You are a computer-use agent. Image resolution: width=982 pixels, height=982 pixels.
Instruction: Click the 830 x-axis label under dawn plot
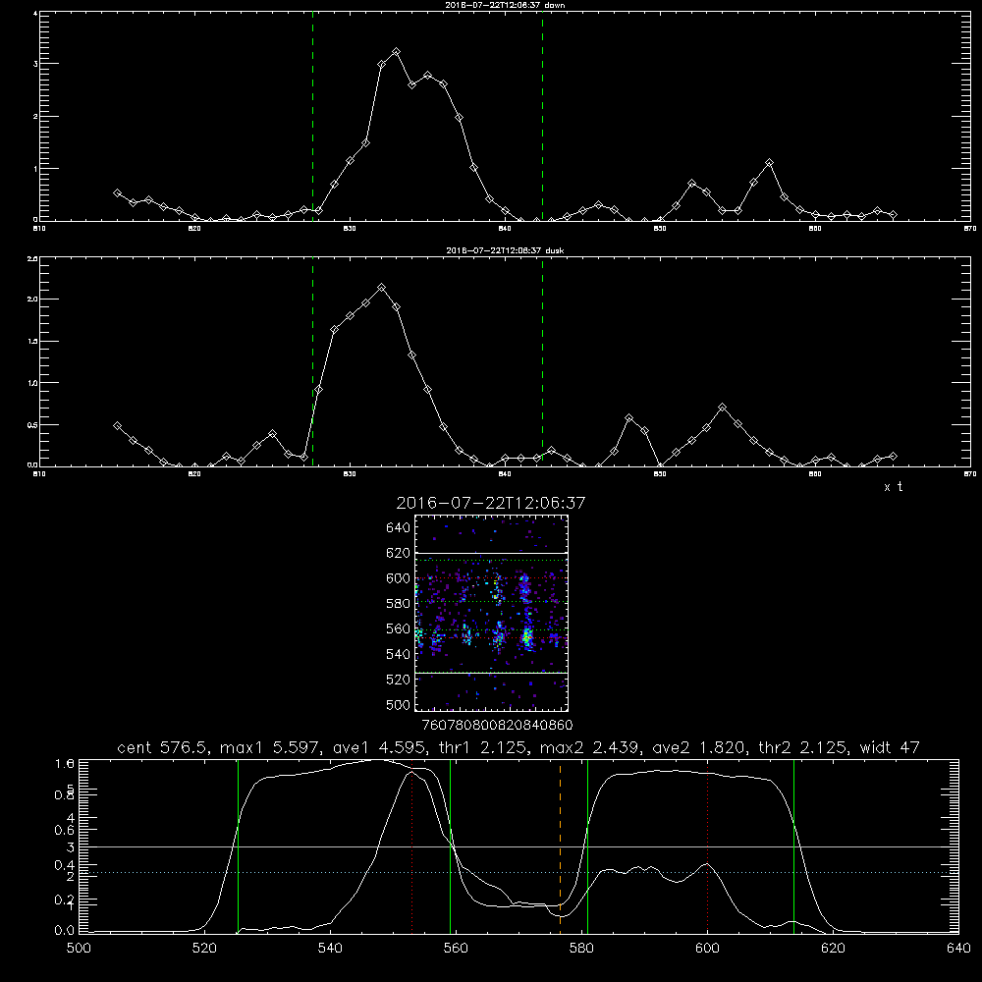(x=350, y=229)
